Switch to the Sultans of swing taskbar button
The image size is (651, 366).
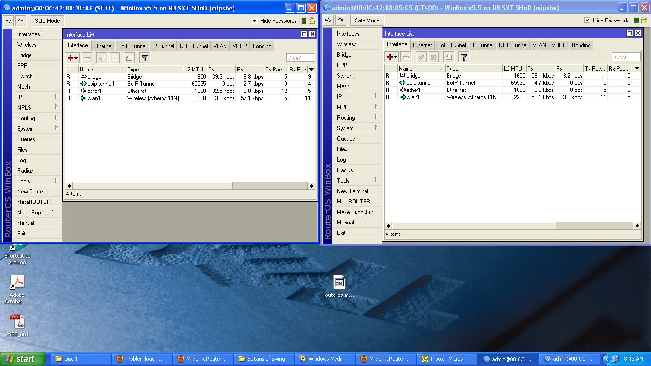[x=263, y=359]
